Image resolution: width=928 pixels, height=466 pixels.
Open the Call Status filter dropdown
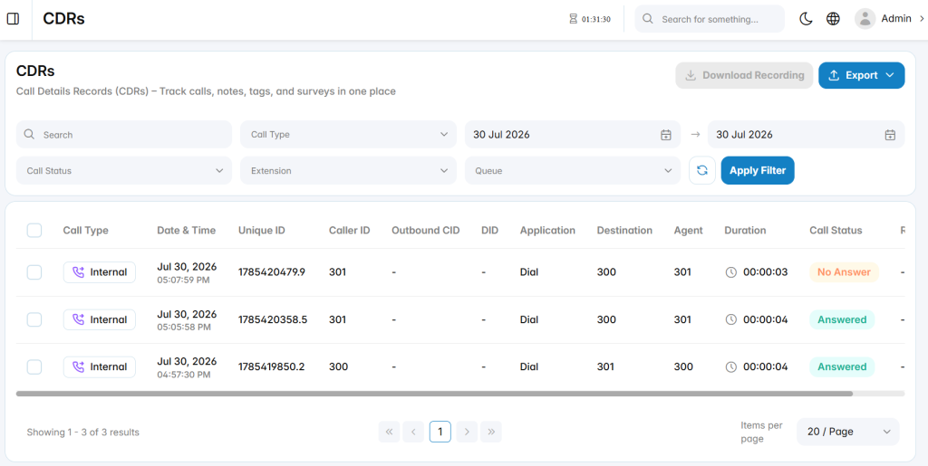[123, 170]
